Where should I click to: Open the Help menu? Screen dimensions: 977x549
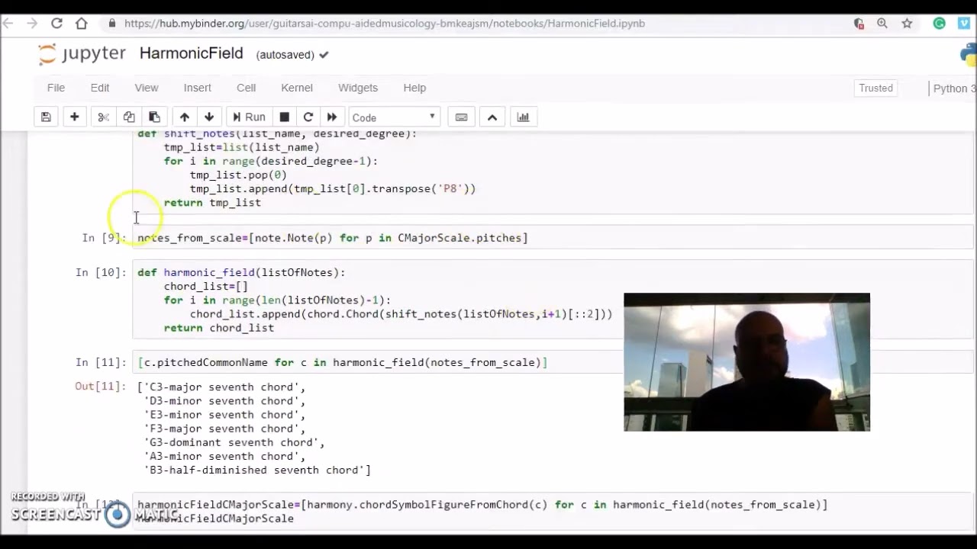click(x=414, y=88)
